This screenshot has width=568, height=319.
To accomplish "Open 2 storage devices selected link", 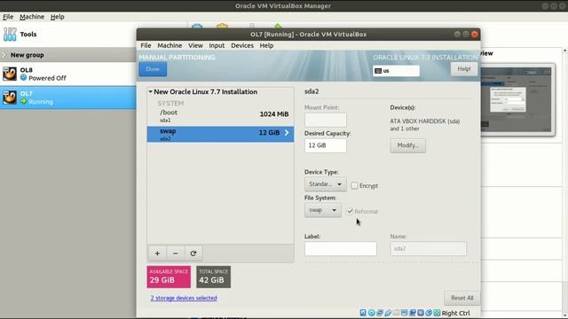I will coord(184,298).
